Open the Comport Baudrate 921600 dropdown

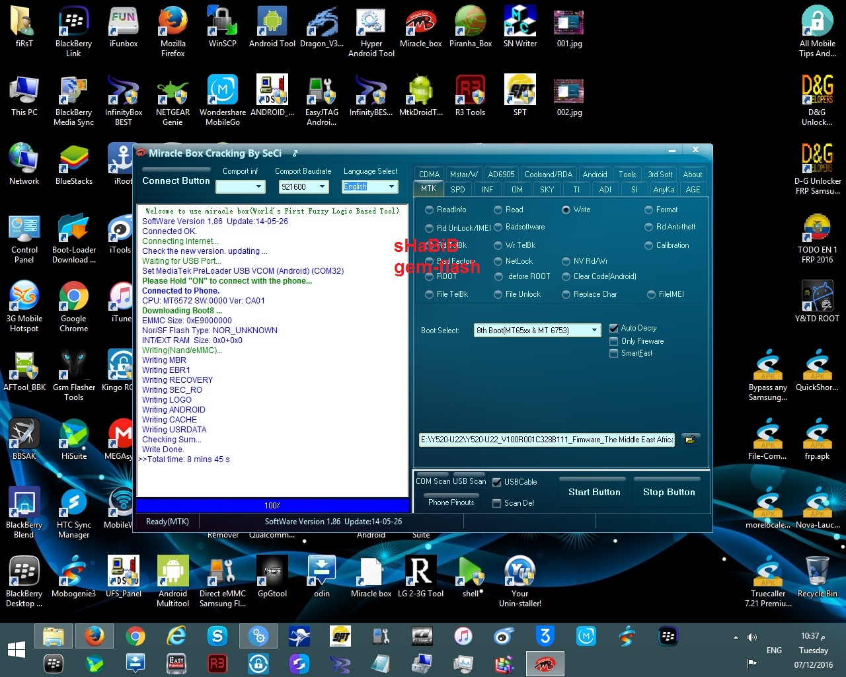(322, 187)
